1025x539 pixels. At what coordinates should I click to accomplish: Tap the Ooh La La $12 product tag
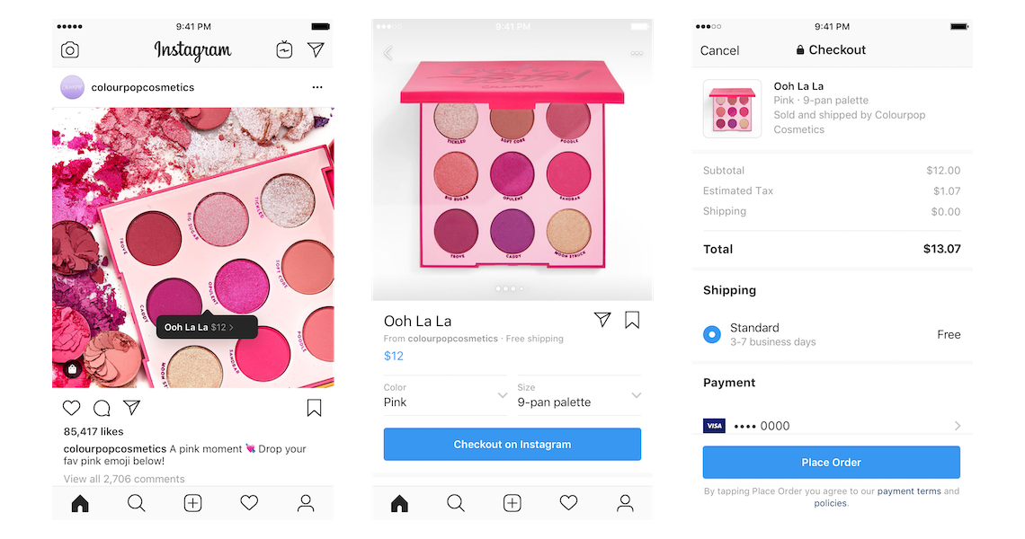coord(207,327)
